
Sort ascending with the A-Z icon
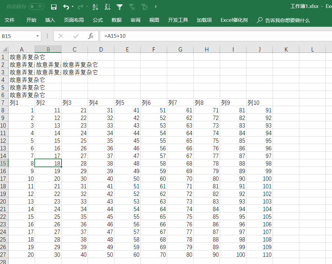click(x=95, y=7)
